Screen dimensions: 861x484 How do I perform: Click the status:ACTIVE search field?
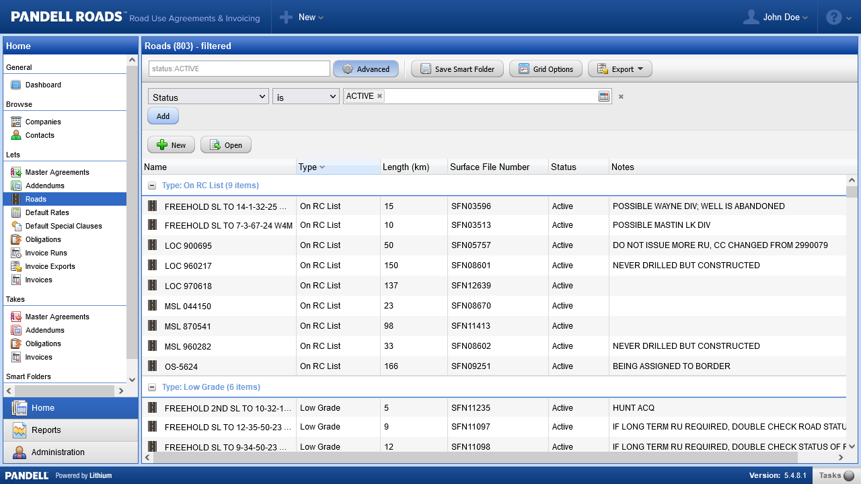[239, 69]
